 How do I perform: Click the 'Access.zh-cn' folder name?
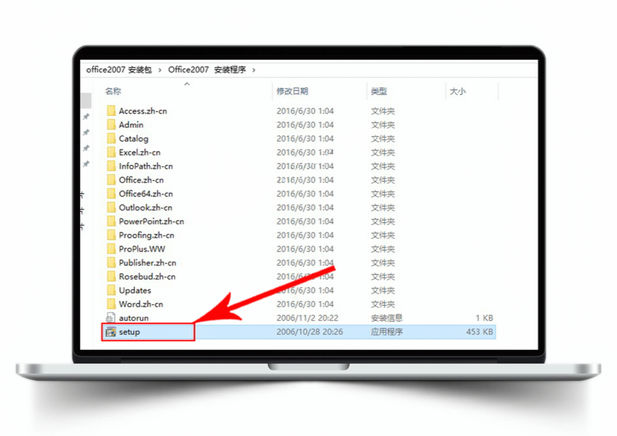[x=143, y=111]
